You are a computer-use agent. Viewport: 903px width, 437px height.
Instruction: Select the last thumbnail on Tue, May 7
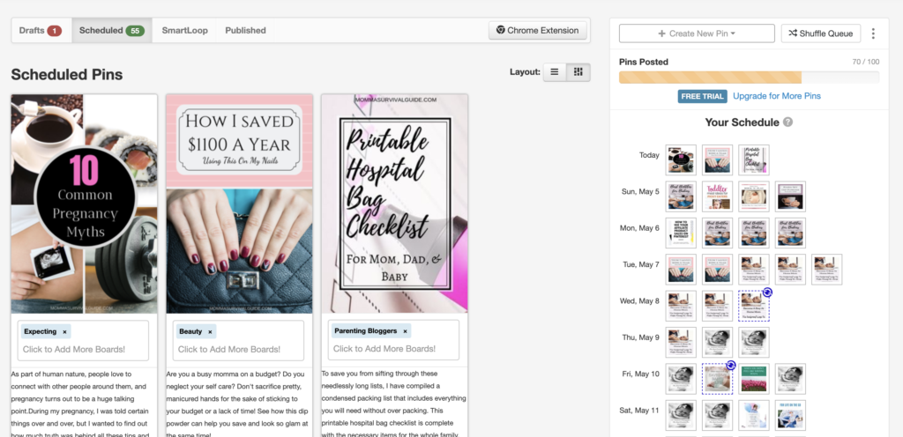tap(827, 270)
